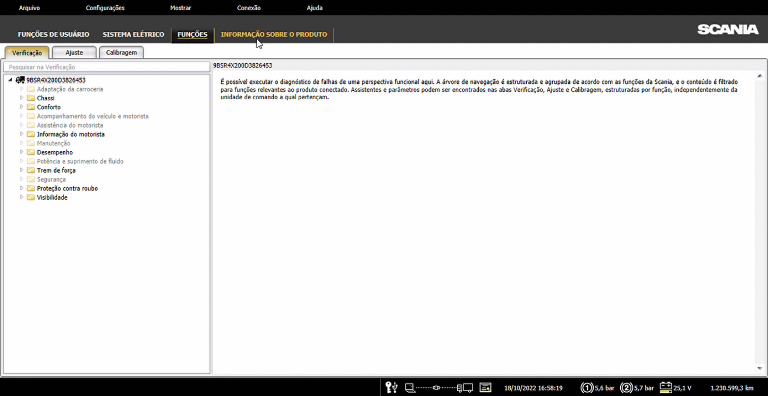The height and width of the screenshot is (396, 768).
Task: Expand the Visibilidade tree node
Action: point(22,197)
